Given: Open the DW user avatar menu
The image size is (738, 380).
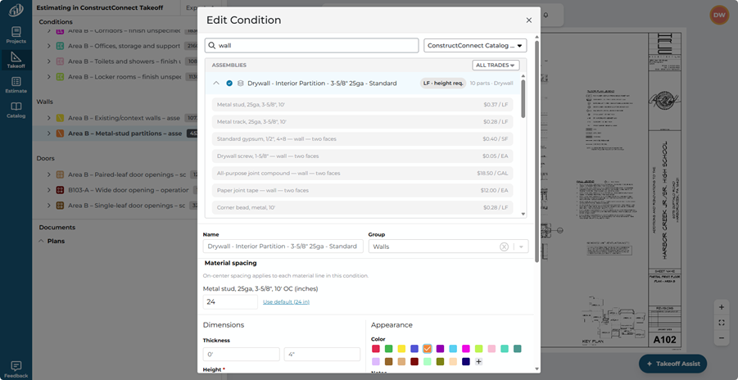Looking at the screenshot, I should (719, 15).
